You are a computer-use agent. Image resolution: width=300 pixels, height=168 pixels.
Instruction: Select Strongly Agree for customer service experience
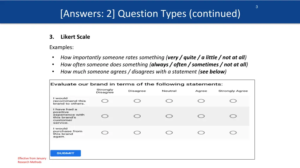coord(233,116)
